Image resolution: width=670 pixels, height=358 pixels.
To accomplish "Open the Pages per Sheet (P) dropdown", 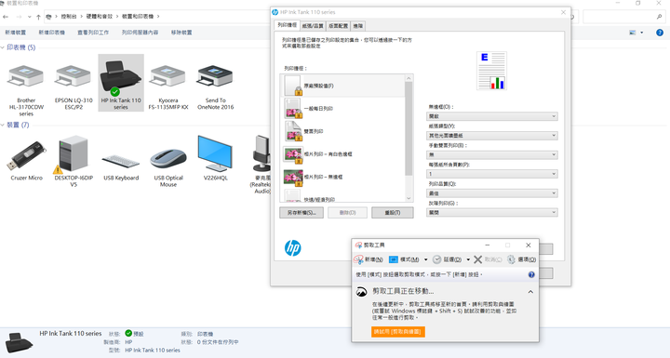I will 492,174.
